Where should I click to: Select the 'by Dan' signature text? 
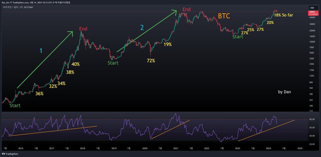(x=284, y=92)
